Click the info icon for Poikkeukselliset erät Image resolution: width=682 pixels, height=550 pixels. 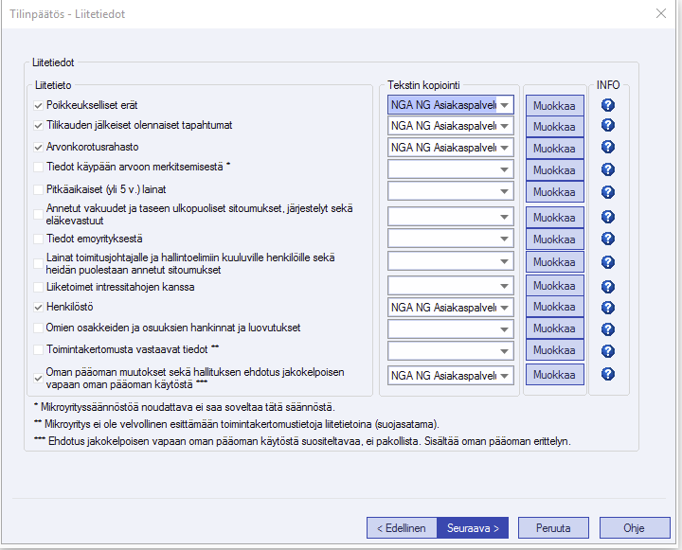click(608, 105)
